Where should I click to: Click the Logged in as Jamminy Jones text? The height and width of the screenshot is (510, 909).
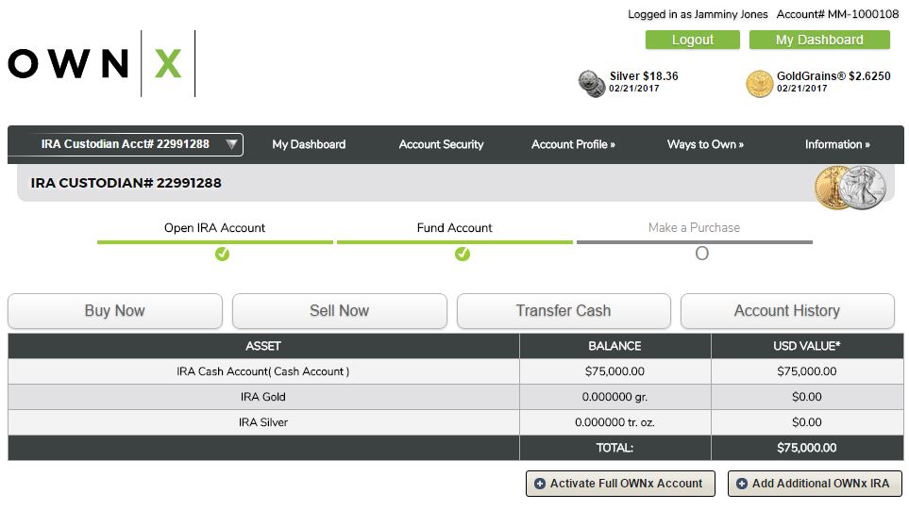pyautogui.click(x=698, y=14)
